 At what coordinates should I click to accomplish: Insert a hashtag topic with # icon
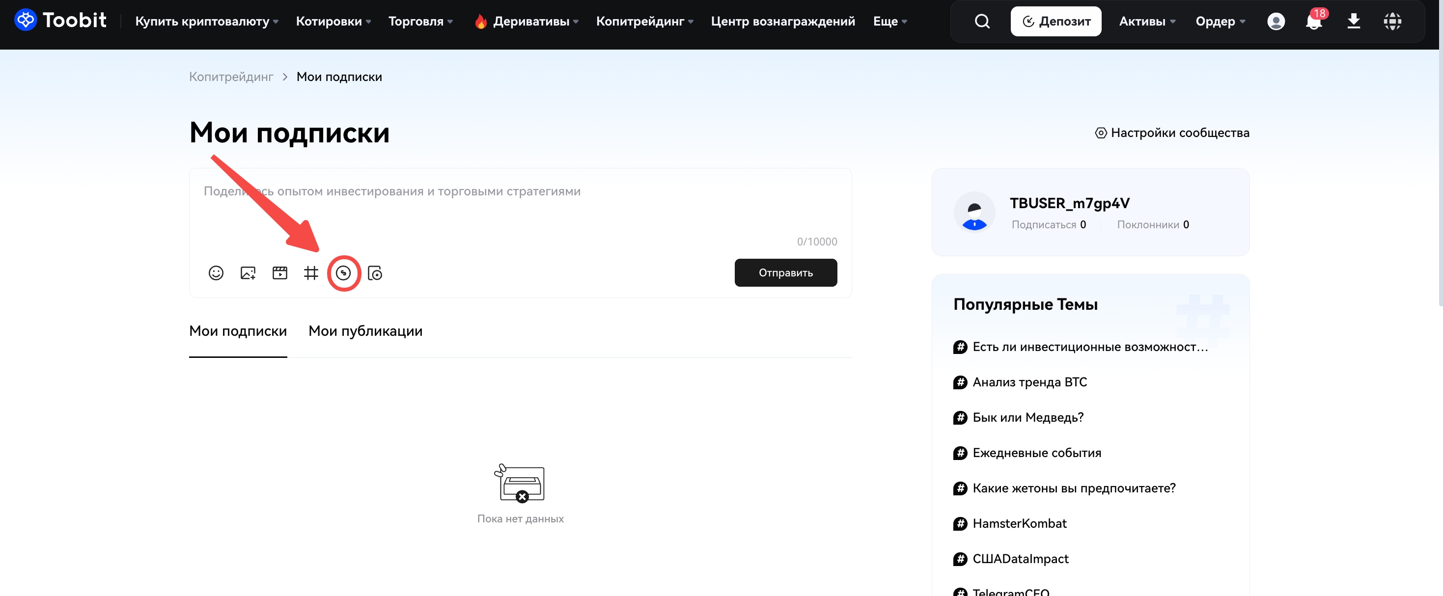point(311,273)
